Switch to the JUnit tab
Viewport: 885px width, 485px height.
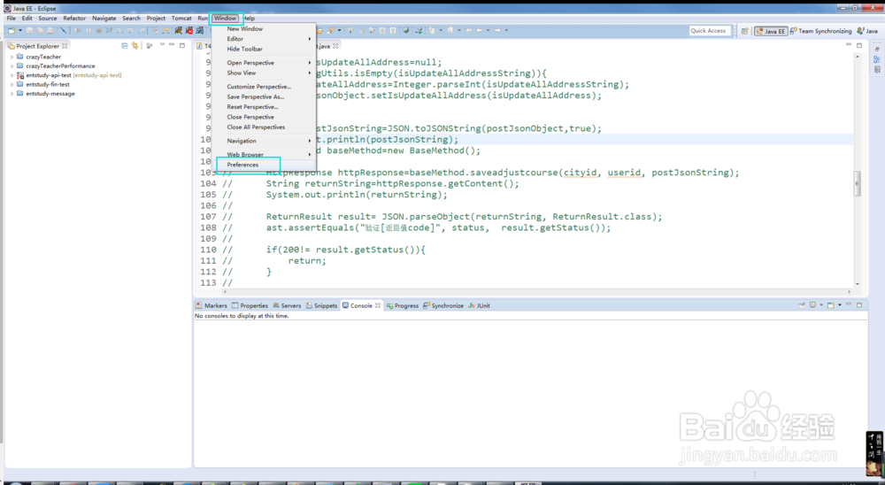point(479,305)
